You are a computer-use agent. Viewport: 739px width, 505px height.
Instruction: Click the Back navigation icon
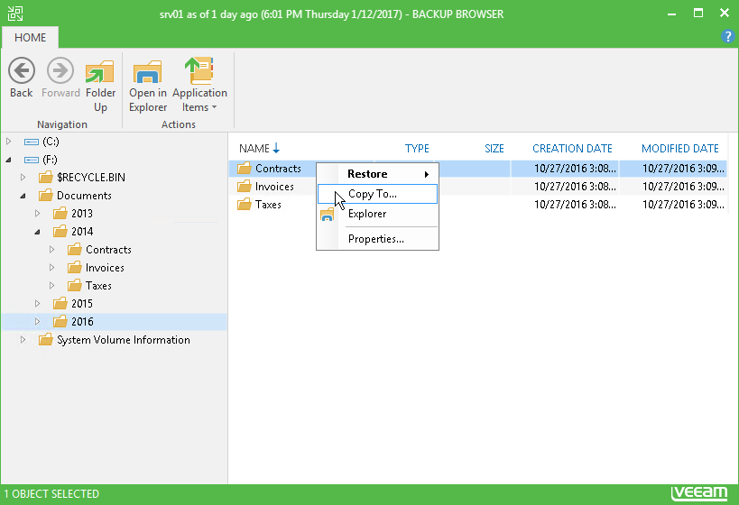(x=22, y=70)
